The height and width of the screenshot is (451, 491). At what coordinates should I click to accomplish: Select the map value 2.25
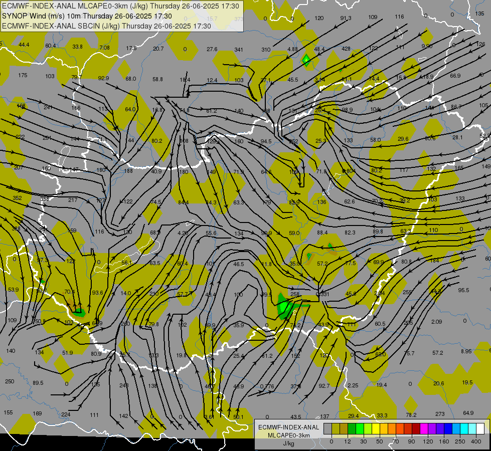(353, 385)
